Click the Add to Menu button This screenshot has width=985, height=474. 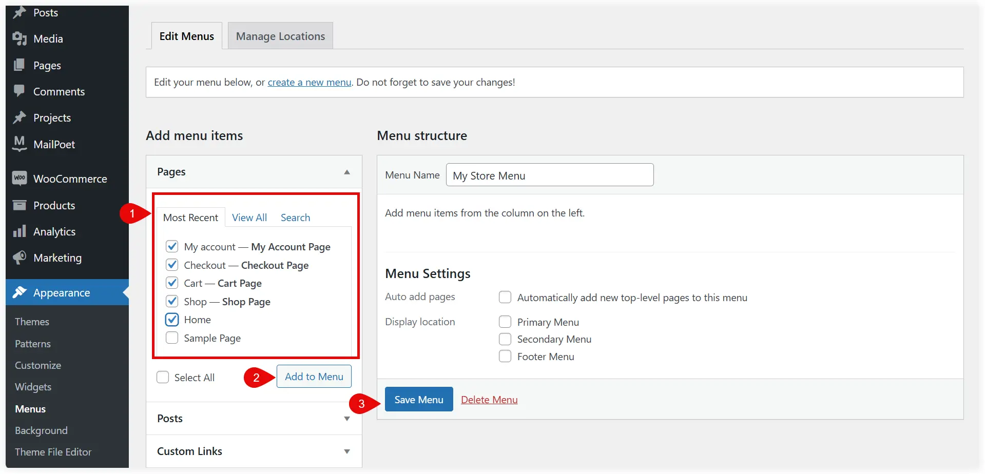(314, 377)
